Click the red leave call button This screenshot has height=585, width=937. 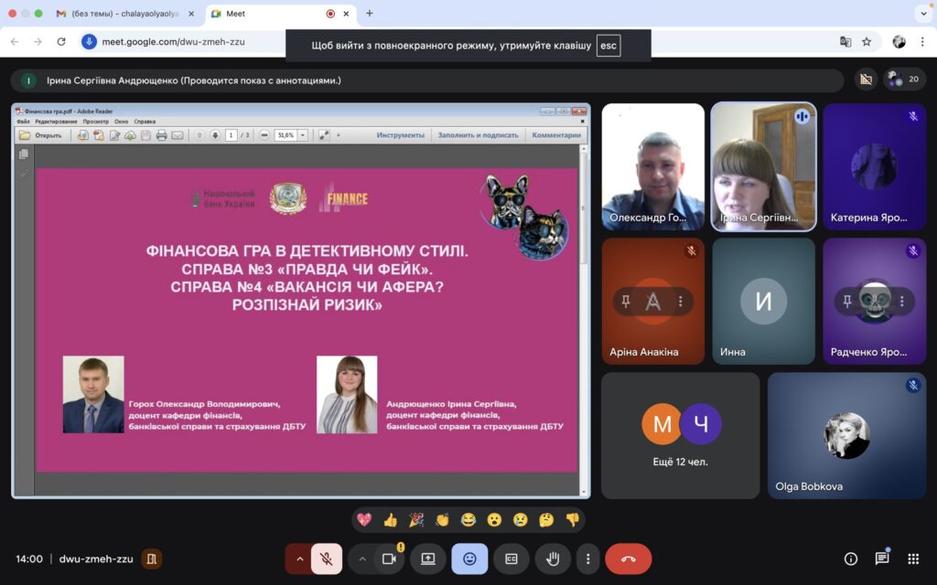628,558
